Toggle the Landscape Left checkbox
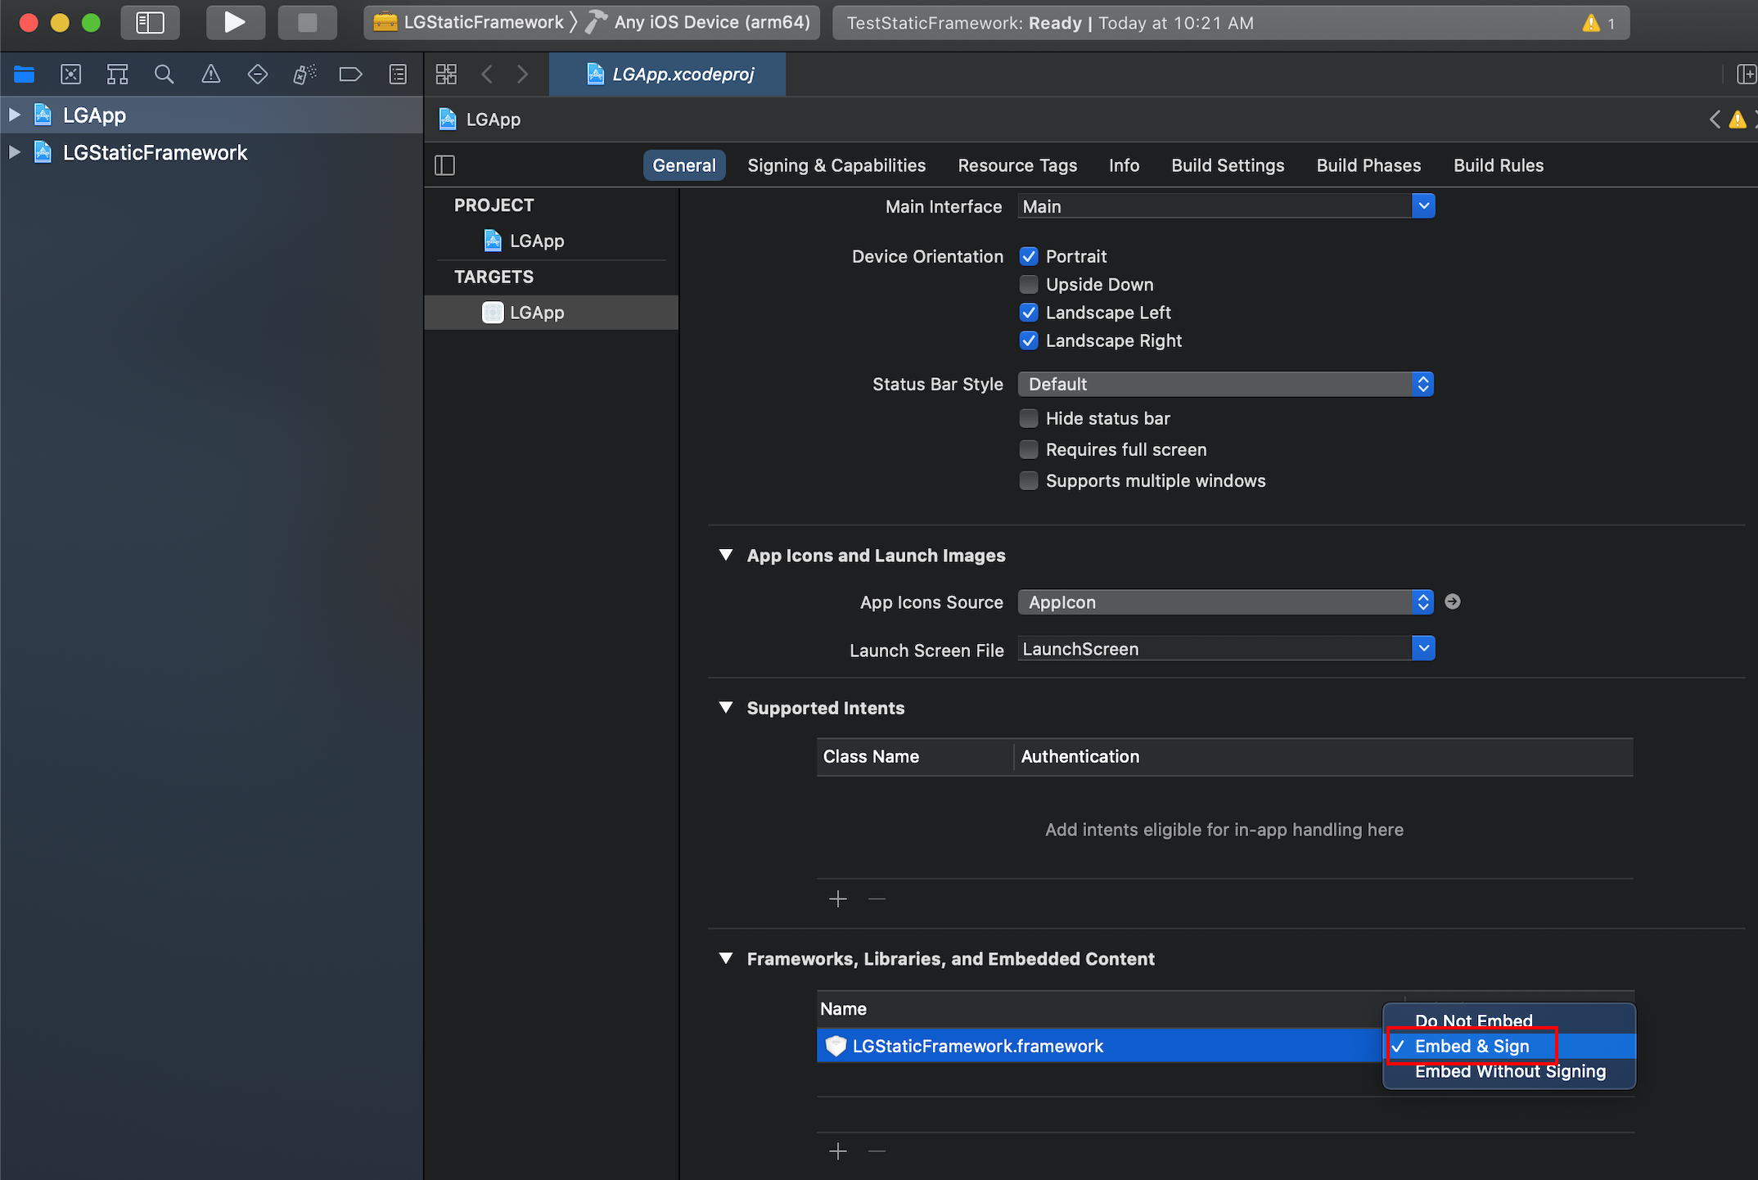 point(1029,313)
